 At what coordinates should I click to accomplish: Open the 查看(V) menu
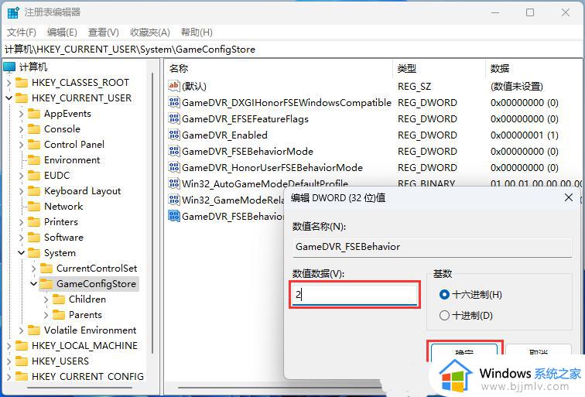(x=104, y=33)
